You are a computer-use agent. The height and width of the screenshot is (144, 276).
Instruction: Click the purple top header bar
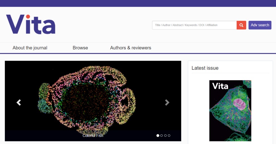(138, 3)
